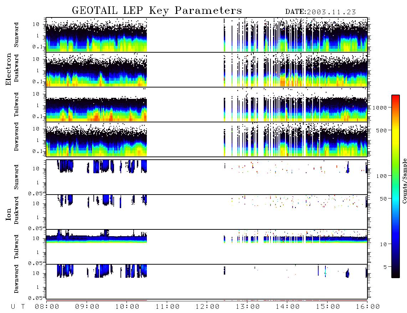Select the 500 color bar value
This screenshot has height=313, width=407.
[381, 130]
